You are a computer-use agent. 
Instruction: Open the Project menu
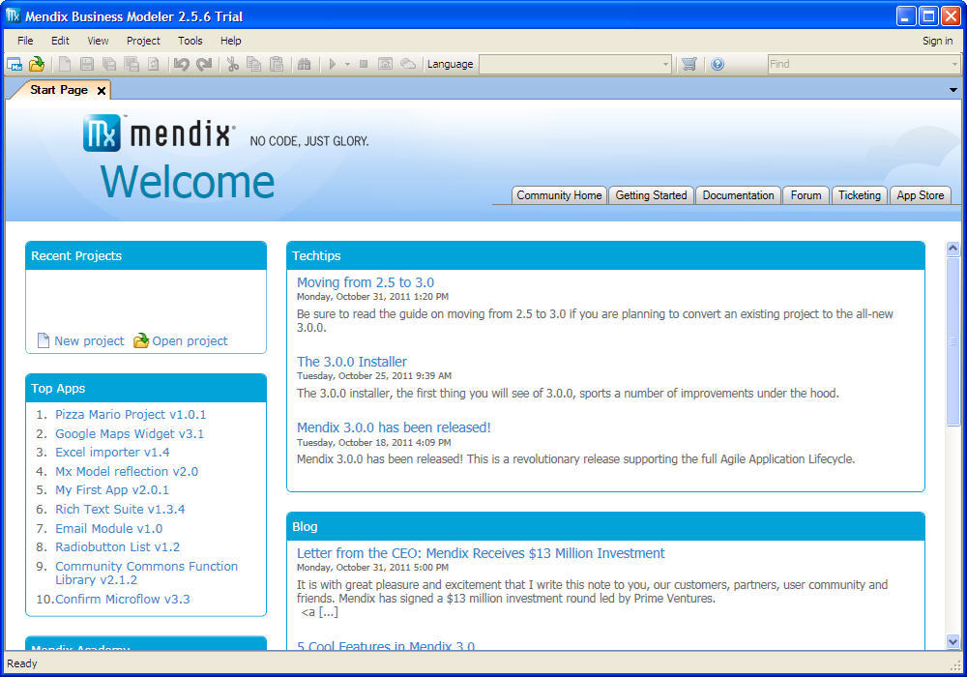(143, 41)
